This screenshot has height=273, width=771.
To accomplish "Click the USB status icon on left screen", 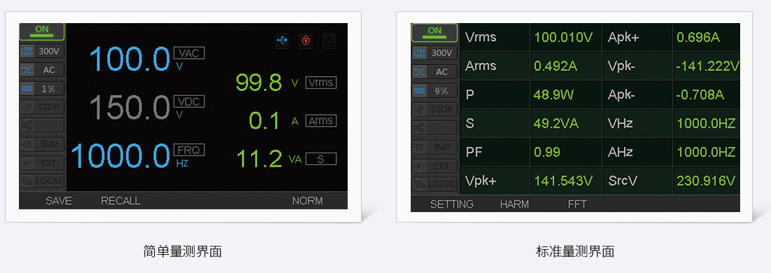I will coord(282,41).
